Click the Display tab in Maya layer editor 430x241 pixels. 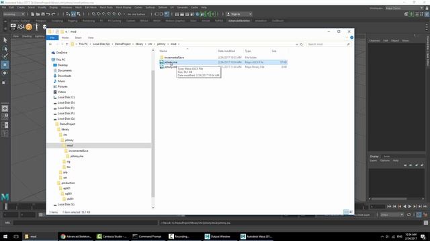click(x=374, y=156)
